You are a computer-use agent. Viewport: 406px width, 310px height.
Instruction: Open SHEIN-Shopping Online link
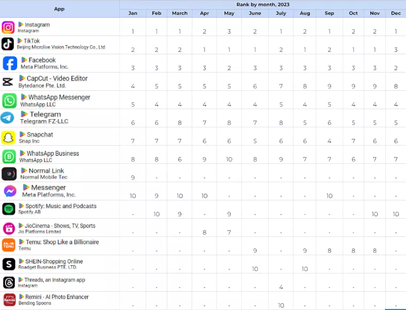54,261
